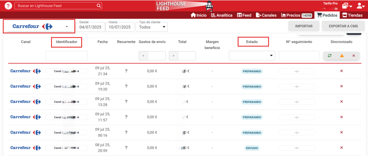Click the Total filter value input
The width and height of the screenshot is (368, 156).
187,56
